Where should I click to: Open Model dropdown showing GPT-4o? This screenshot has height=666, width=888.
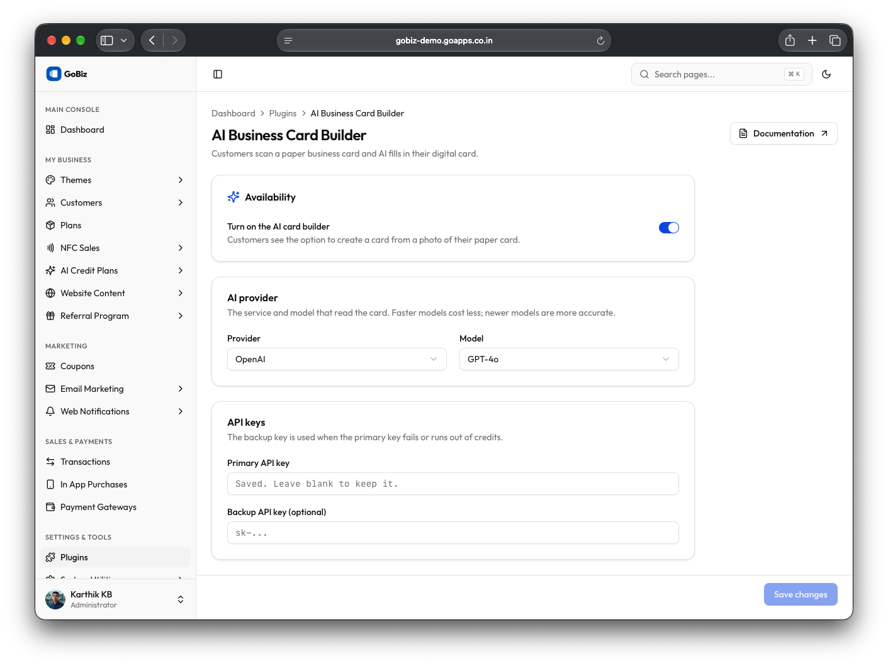pos(569,359)
